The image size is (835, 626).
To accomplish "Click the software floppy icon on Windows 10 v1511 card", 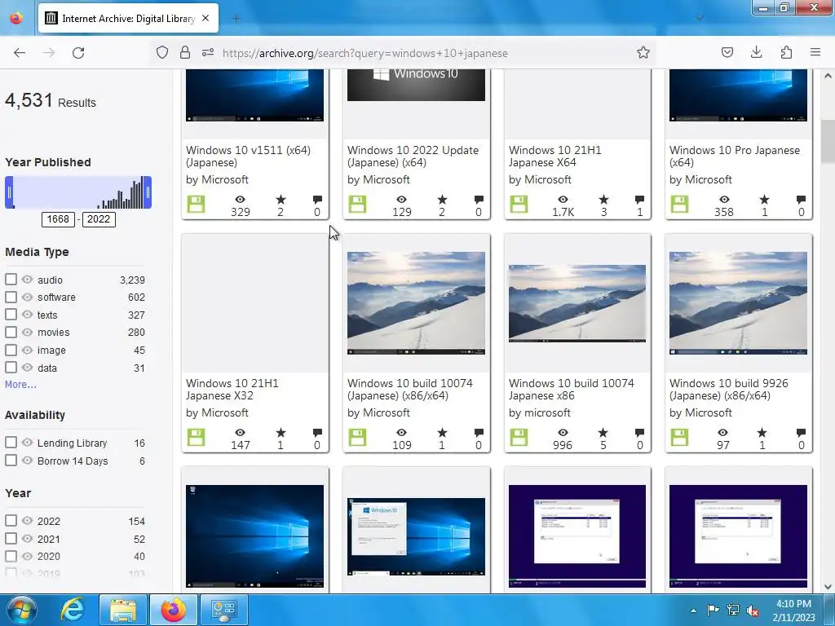I will point(196,204).
